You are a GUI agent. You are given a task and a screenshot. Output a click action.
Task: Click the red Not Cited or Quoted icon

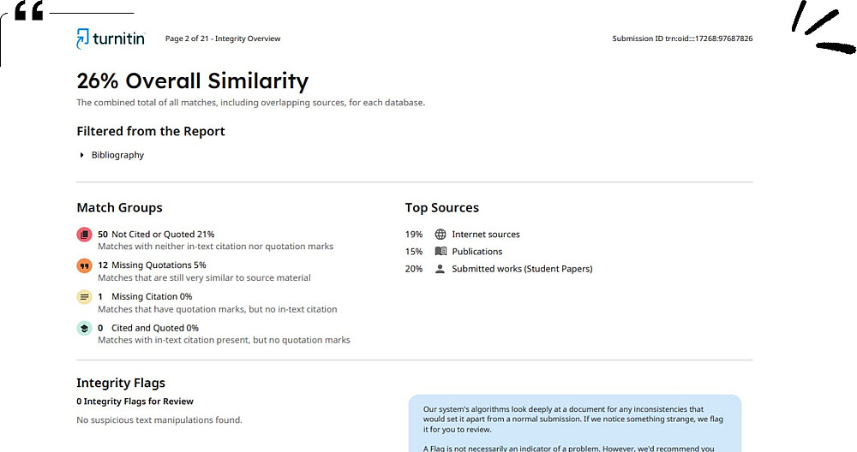tap(84, 235)
